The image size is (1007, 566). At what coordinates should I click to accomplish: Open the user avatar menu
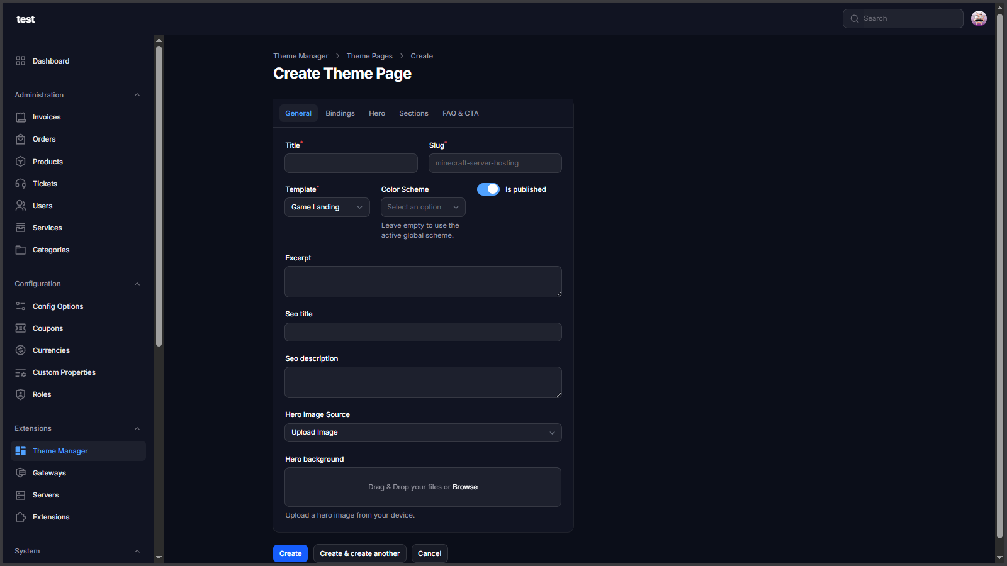pyautogui.click(x=978, y=19)
